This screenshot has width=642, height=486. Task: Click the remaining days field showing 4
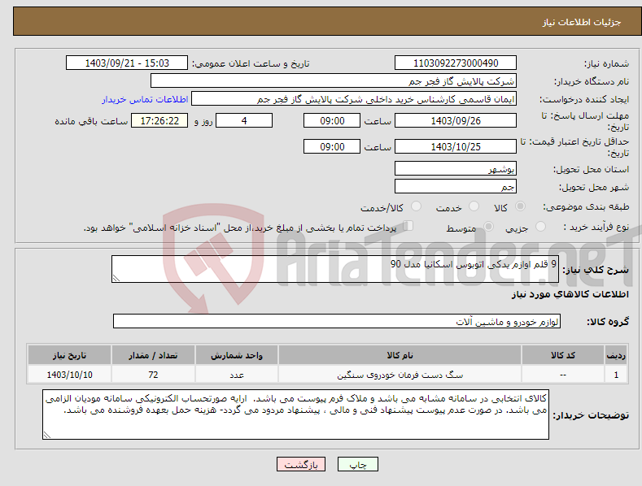click(244, 120)
